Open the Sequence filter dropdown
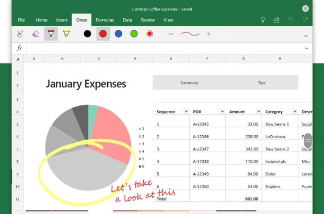 186,112
